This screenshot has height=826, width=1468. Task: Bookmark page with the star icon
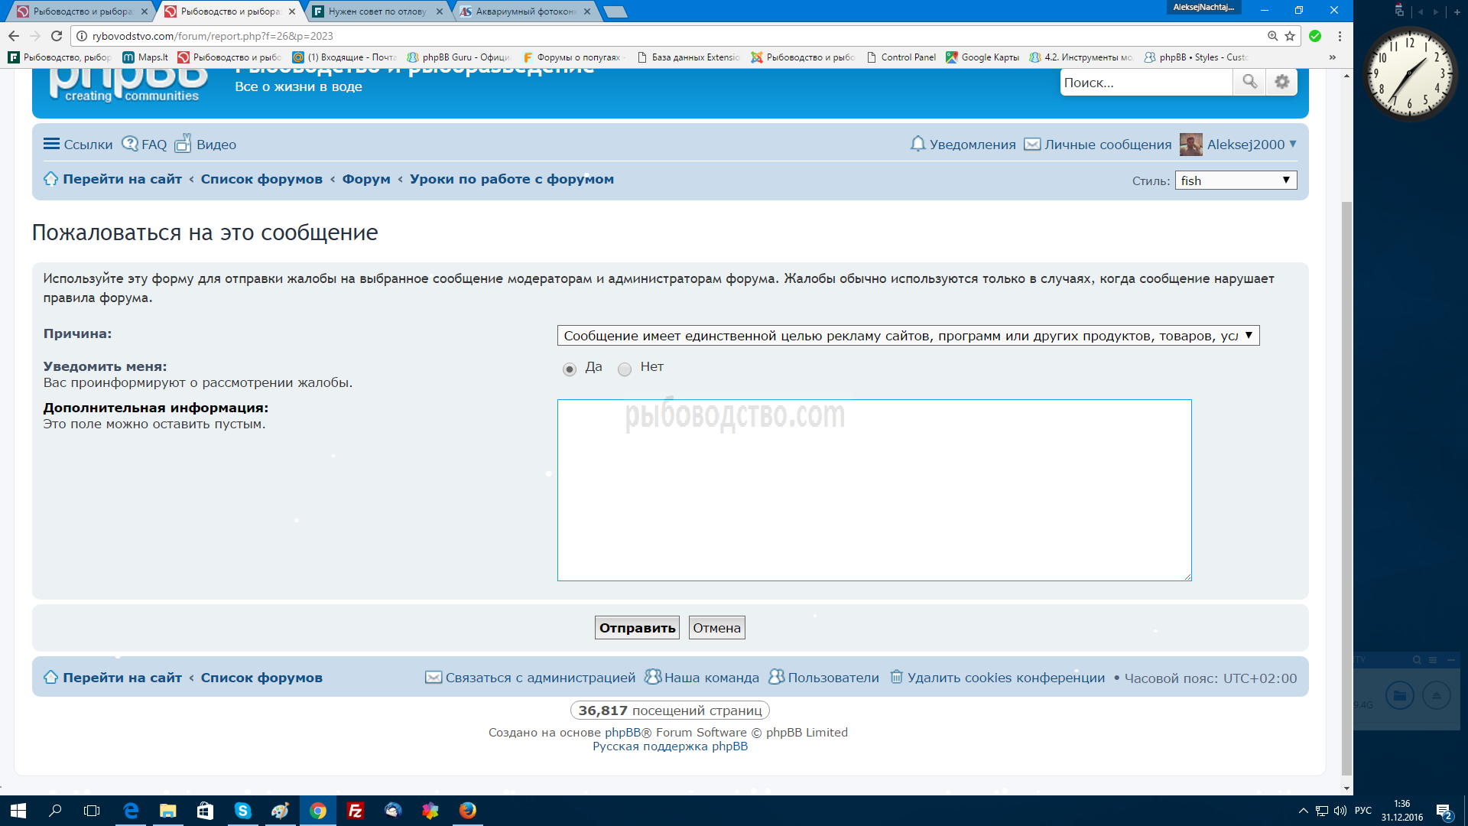point(1290,36)
